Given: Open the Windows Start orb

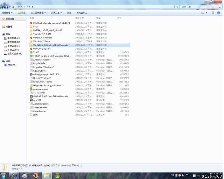Looking at the screenshot, I should click(3, 176).
